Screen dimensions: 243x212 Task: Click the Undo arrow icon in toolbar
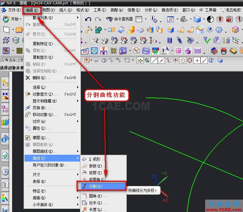pyautogui.click(x=88, y=19)
